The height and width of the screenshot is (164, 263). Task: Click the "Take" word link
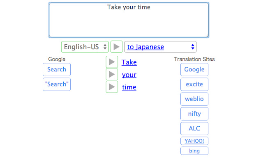tap(129, 62)
